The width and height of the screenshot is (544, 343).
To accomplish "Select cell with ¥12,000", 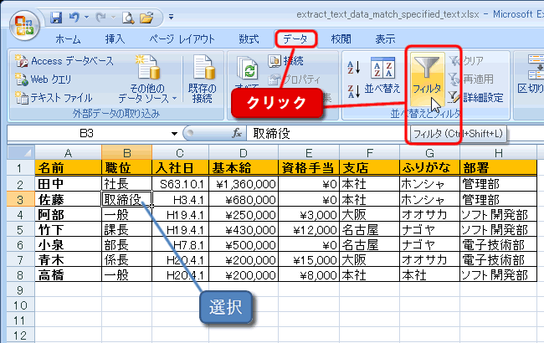I will pos(309,230).
